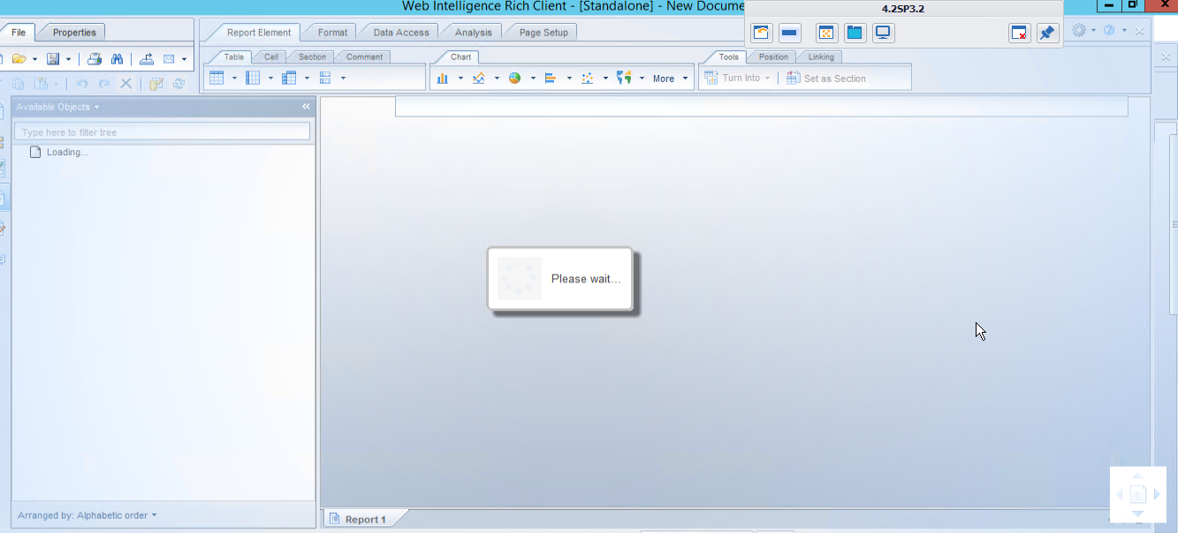Expand the column chart dropdown arrow
Viewport: 1178px width, 533px height.
coord(460,79)
